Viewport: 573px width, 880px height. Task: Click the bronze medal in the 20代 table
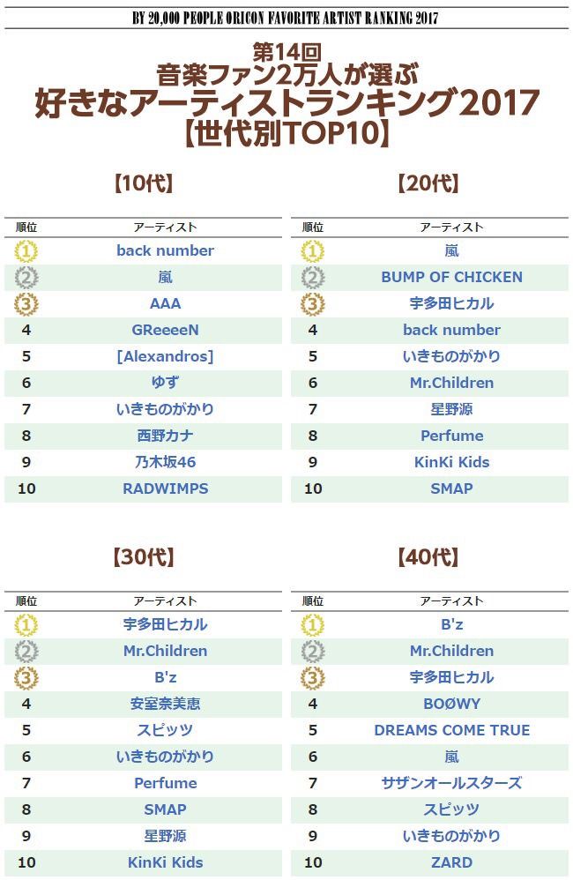pyautogui.click(x=313, y=304)
